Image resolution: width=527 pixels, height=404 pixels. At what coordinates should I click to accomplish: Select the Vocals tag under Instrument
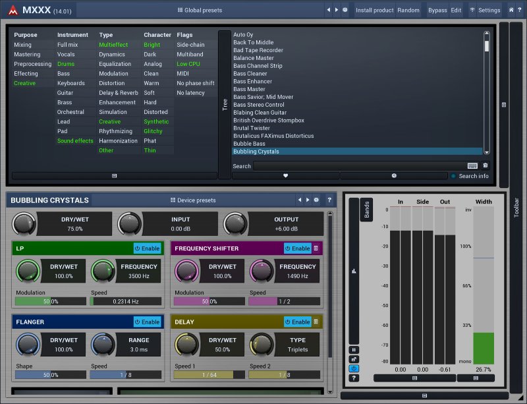tap(66, 55)
